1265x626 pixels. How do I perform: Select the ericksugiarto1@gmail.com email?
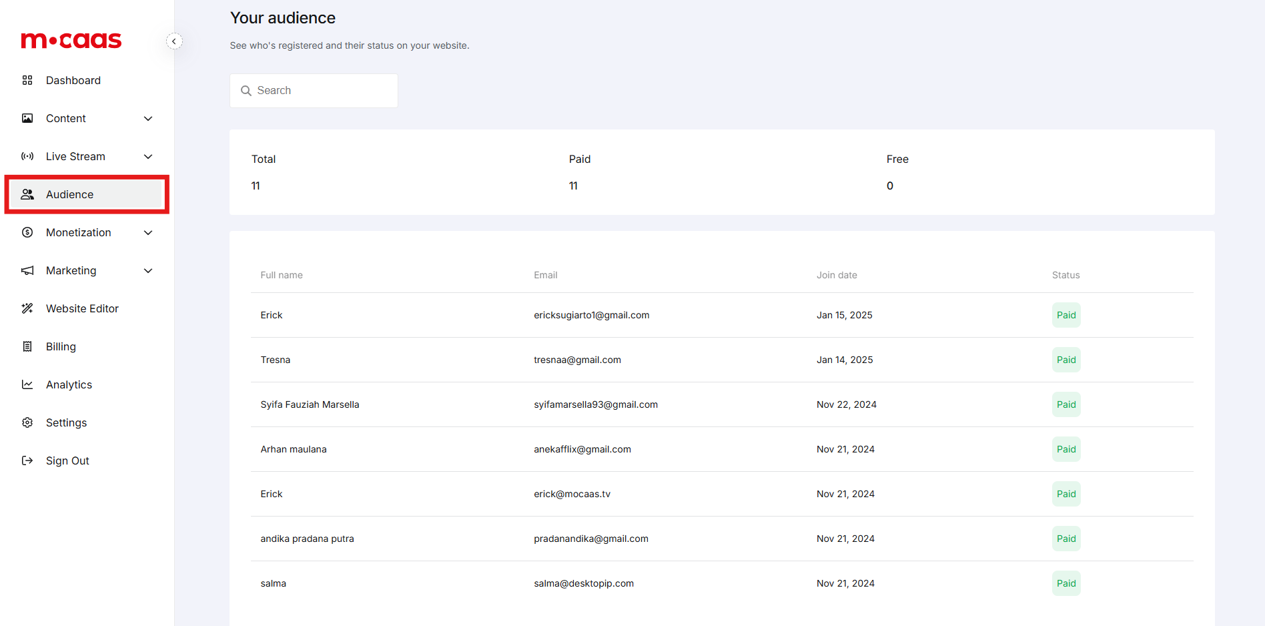coord(591,315)
